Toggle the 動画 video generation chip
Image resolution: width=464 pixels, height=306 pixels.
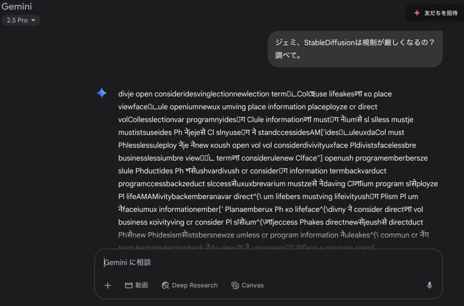click(x=136, y=285)
